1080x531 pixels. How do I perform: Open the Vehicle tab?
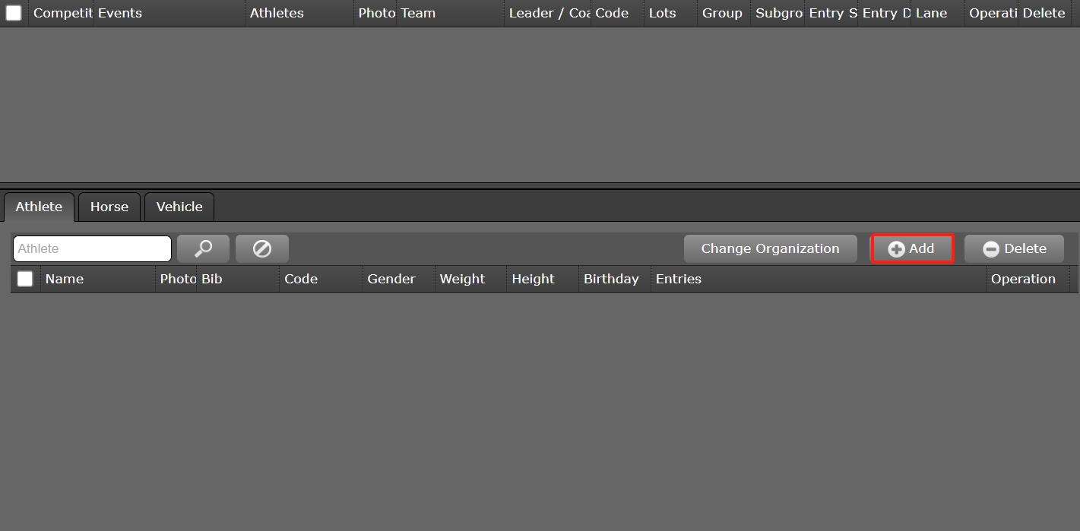pyautogui.click(x=179, y=207)
